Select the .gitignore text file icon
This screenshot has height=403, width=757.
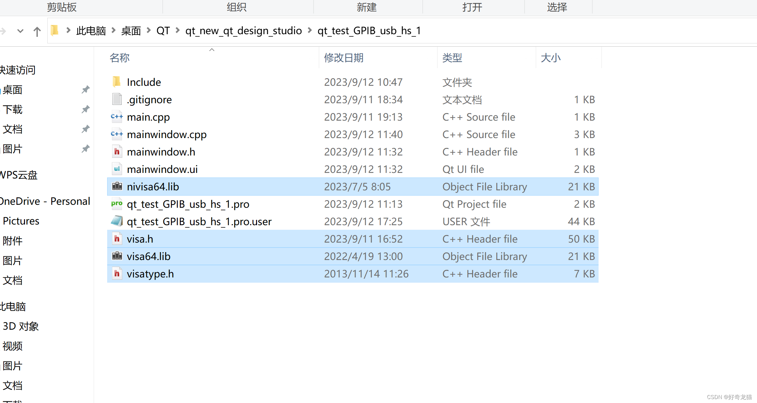(117, 99)
